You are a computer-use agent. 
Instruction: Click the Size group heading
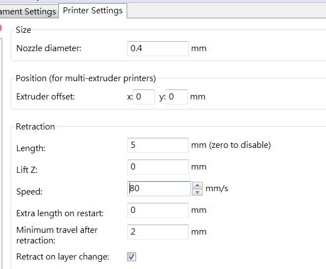[23, 30]
